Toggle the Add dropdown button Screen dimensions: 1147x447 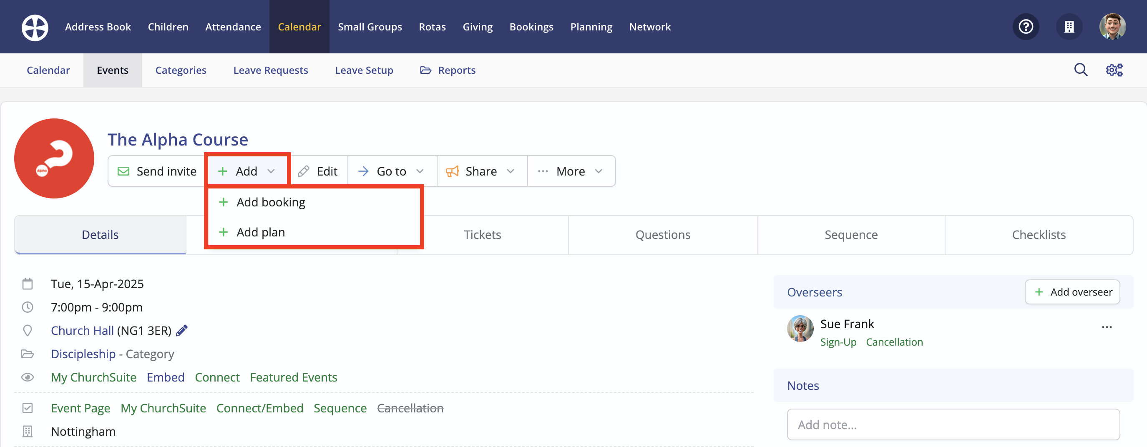coord(247,171)
